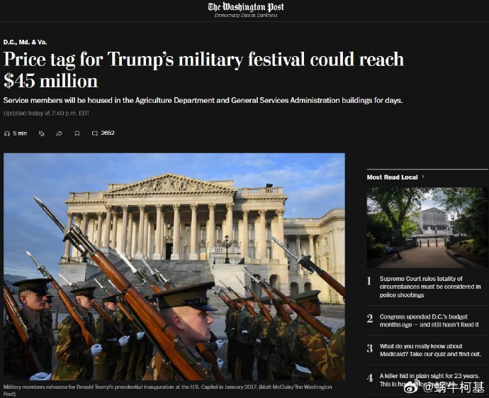
Task: Save article with the bookmark icon
Action: point(77,133)
